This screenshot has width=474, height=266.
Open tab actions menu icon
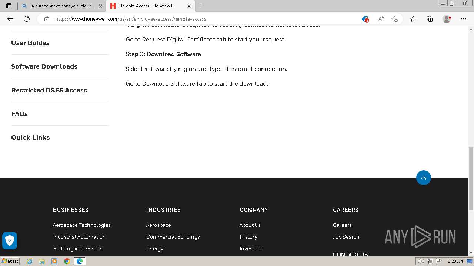pos(9,6)
